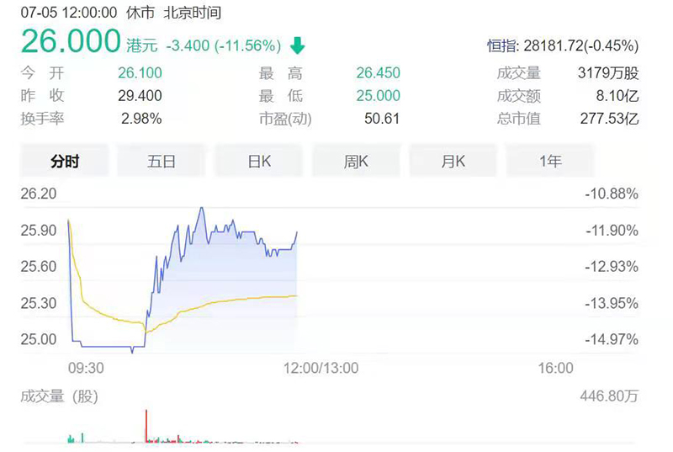
Task: Click the 26.000 current price
Action: pyautogui.click(x=71, y=42)
